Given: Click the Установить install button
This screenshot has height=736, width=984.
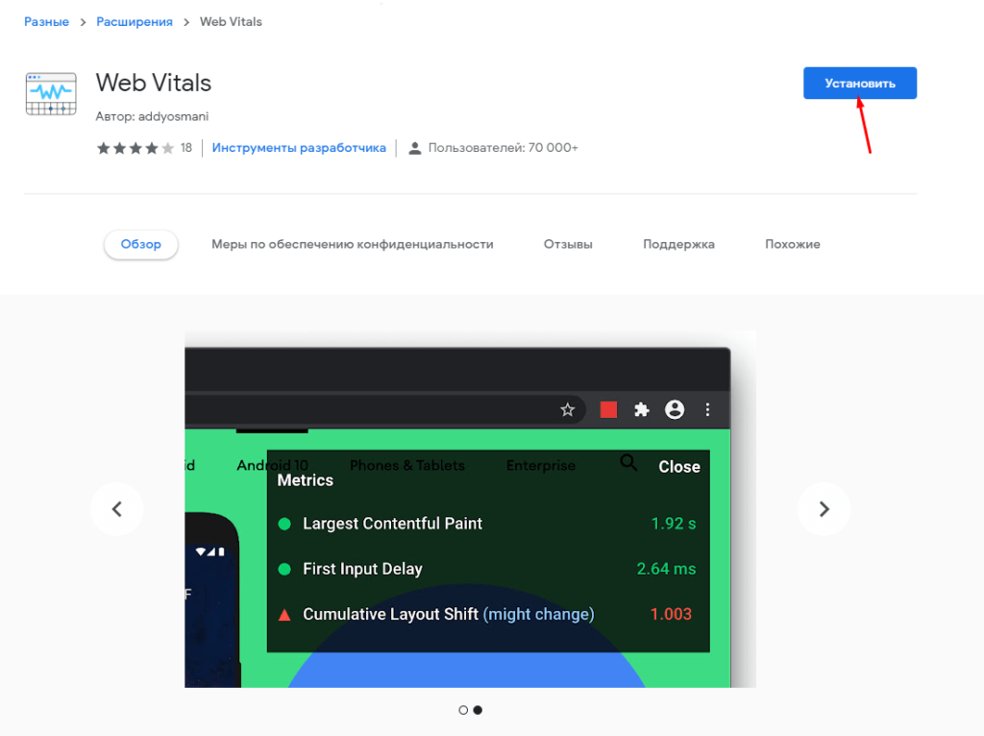Looking at the screenshot, I should 860,83.
